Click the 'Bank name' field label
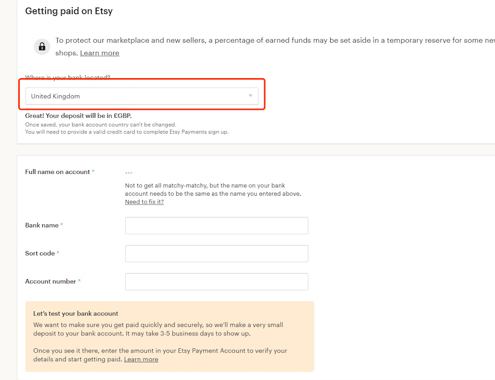This screenshot has width=495, height=380. tap(42, 225)
